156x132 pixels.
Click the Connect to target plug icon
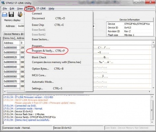click(20, 15)
